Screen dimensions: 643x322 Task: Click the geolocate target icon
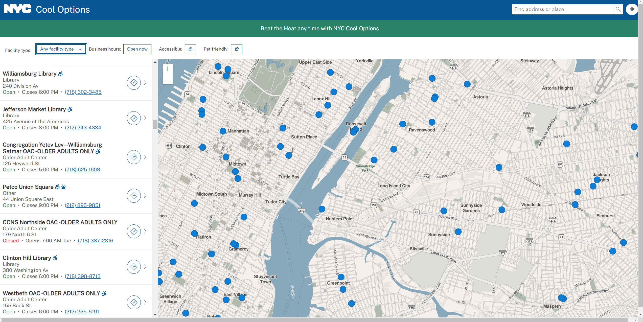632,9
